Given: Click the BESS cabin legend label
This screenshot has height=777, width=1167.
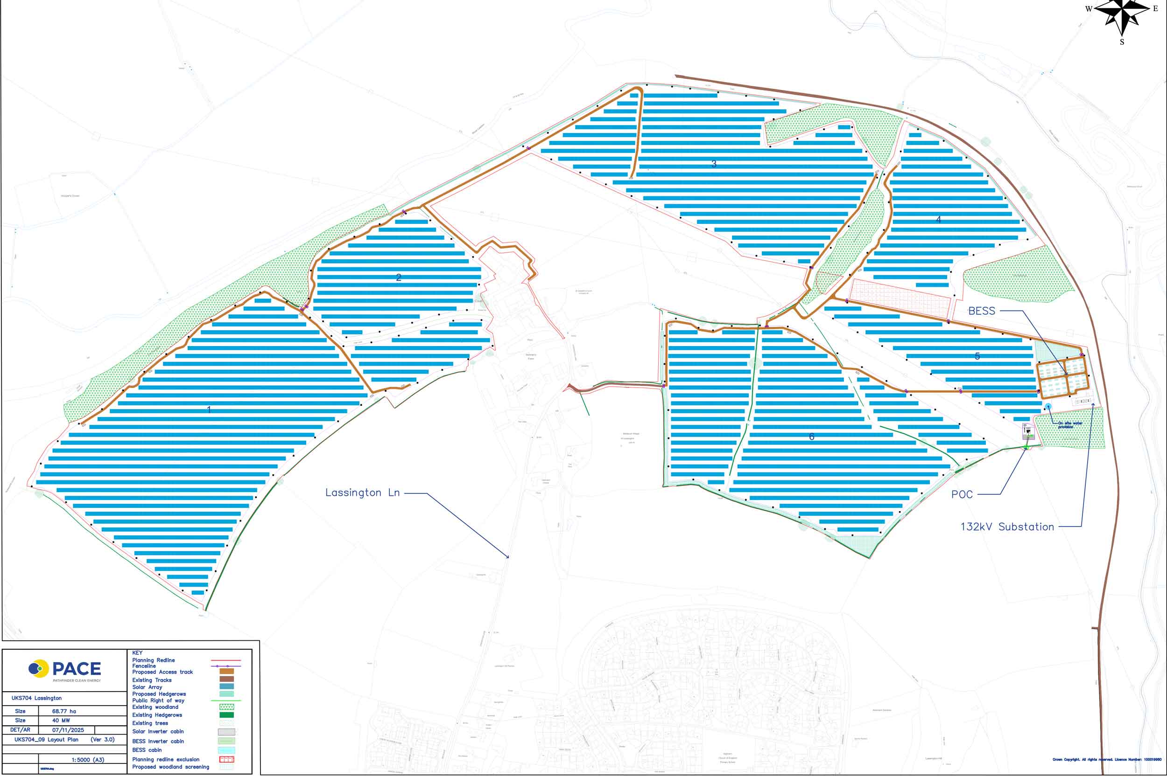Looking at the screenshot, I should pyautogui.click(x=147, y=750).
